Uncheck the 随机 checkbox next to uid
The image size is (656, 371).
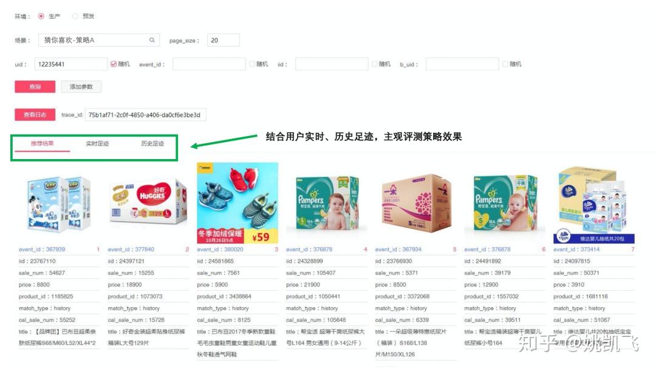[114, 64]
